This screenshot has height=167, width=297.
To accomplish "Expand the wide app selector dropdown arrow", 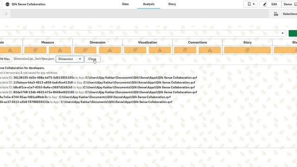I will [x=283, y=33].
